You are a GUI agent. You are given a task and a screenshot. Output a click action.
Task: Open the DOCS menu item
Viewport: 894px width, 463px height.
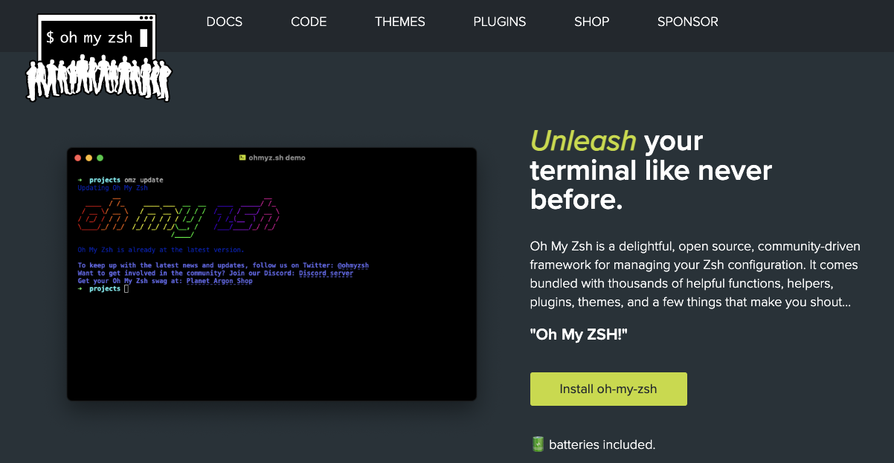click(x=225, y=22)
